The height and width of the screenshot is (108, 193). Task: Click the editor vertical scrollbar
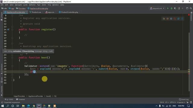[x=189, y=62]
